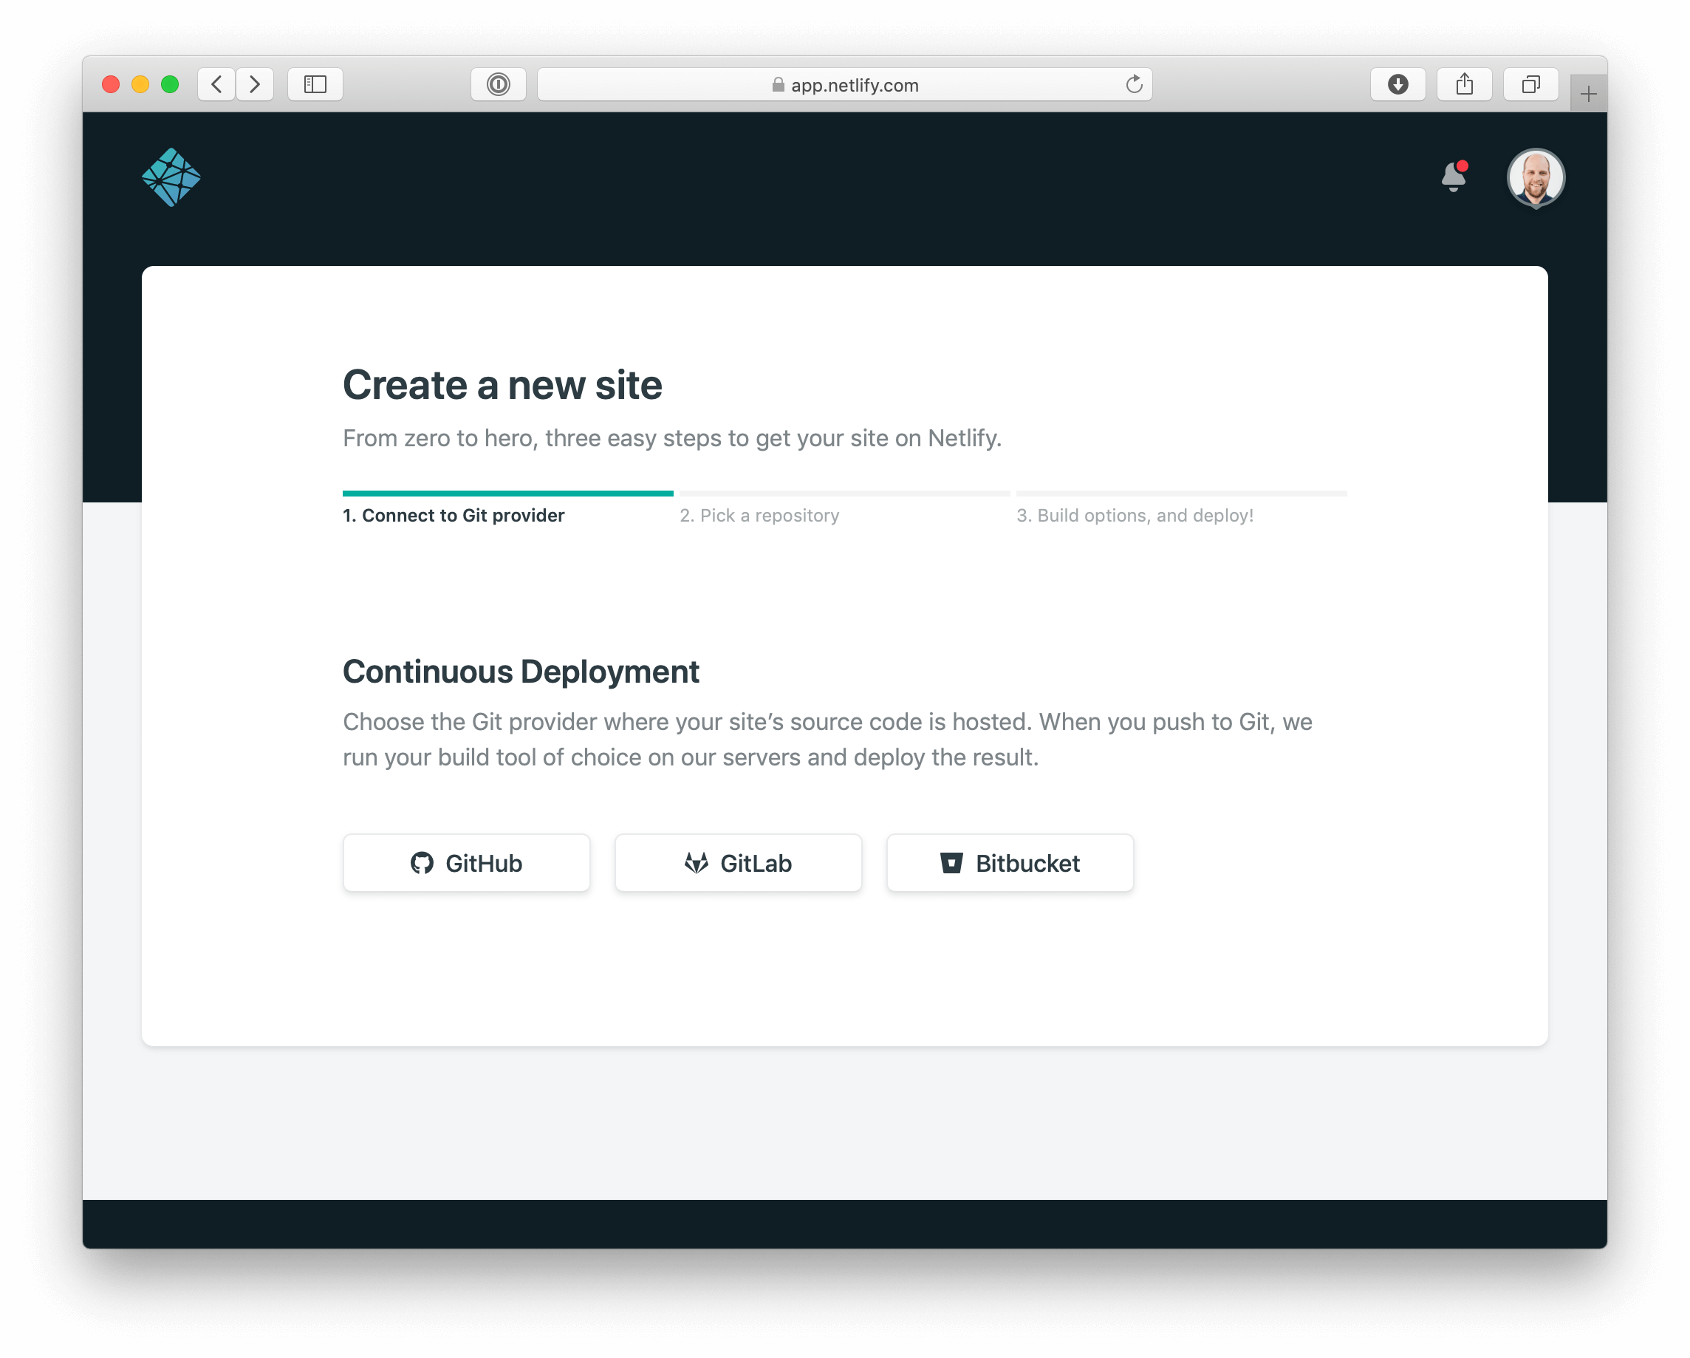The height and width of the screenshot is (1358, 1690).
Task: Open a new Safari tab
Action: point(1589,94)
